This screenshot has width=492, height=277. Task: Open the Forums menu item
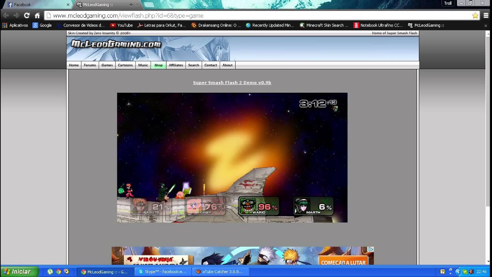(90, 65)
